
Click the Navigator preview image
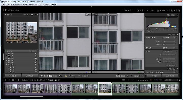(x=21, y=33)
